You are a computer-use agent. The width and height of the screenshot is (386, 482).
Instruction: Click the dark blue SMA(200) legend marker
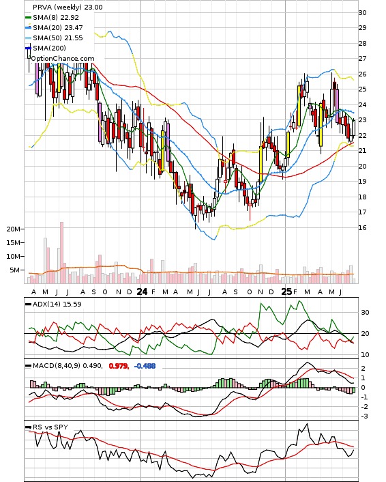[28, 48]
